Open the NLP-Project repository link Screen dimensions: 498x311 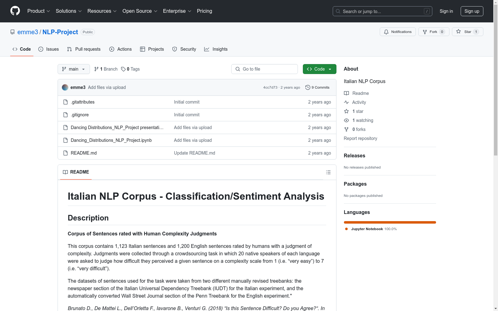(60, 32)
